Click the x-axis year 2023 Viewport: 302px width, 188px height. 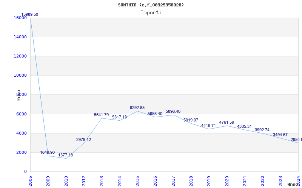(280, 181)
